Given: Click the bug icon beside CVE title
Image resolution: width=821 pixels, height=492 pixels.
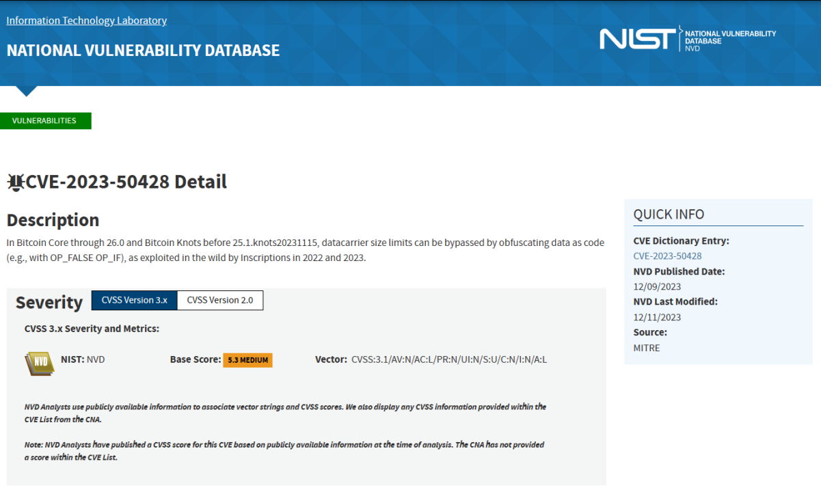Looking at the screenshot, I should 15,182.
